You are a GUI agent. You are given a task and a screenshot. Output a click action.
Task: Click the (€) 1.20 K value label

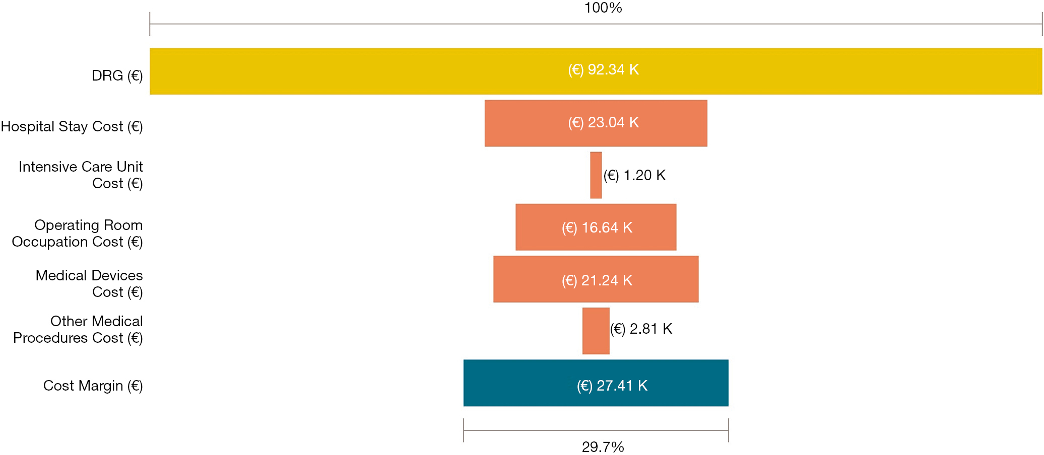(x=635, y=175)
